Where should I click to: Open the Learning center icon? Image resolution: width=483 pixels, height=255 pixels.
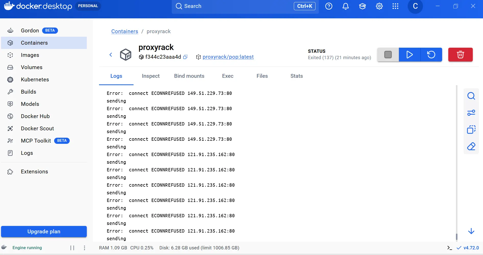click(x=363, y=6)
